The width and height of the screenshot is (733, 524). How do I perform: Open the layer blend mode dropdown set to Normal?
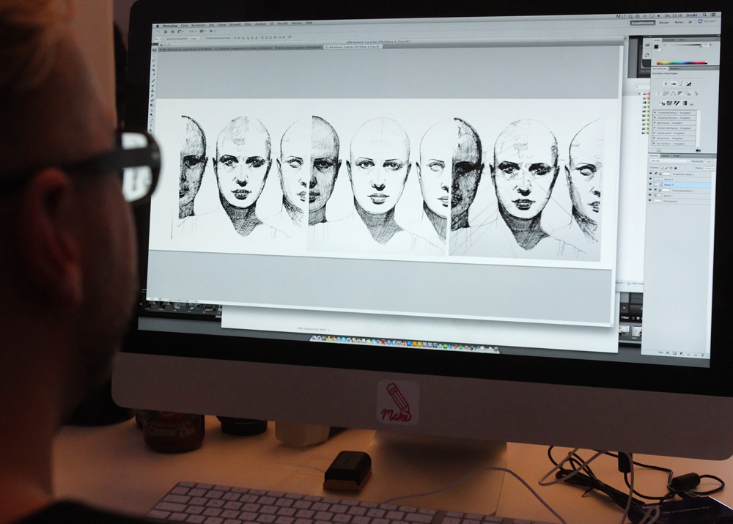click(x=670, y=160)
